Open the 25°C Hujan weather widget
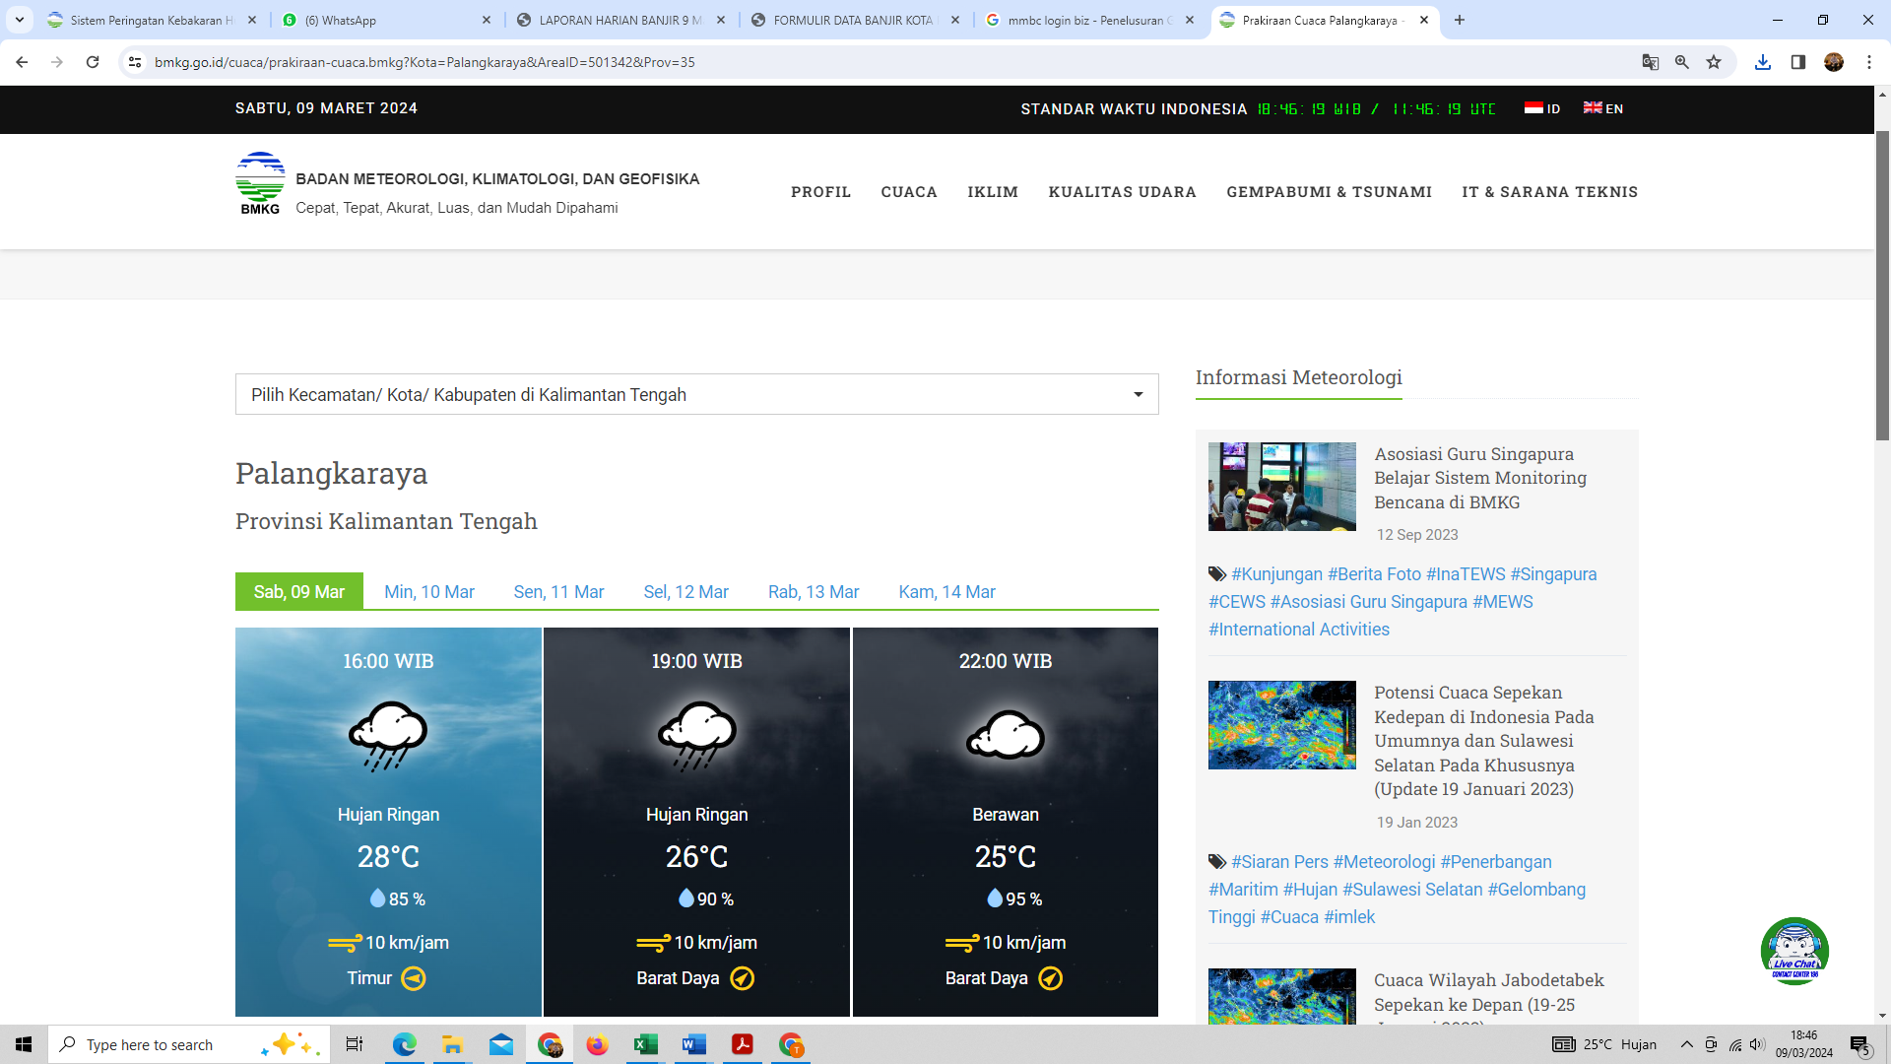The height and width of the screenshot is (1064, 1891). [1604, 1044]
